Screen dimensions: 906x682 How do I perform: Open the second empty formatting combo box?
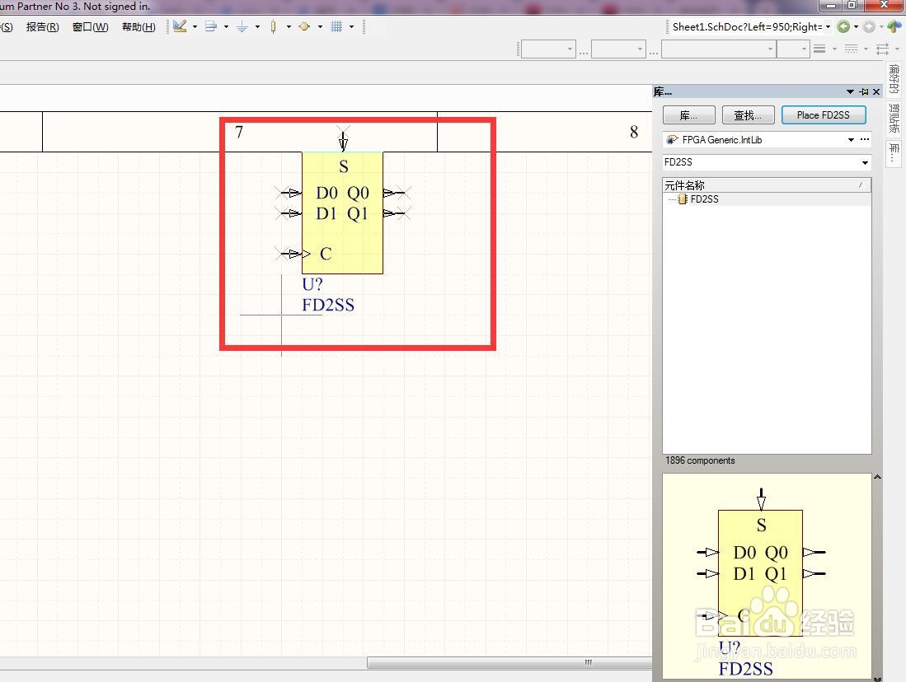[x=618, y=49]
